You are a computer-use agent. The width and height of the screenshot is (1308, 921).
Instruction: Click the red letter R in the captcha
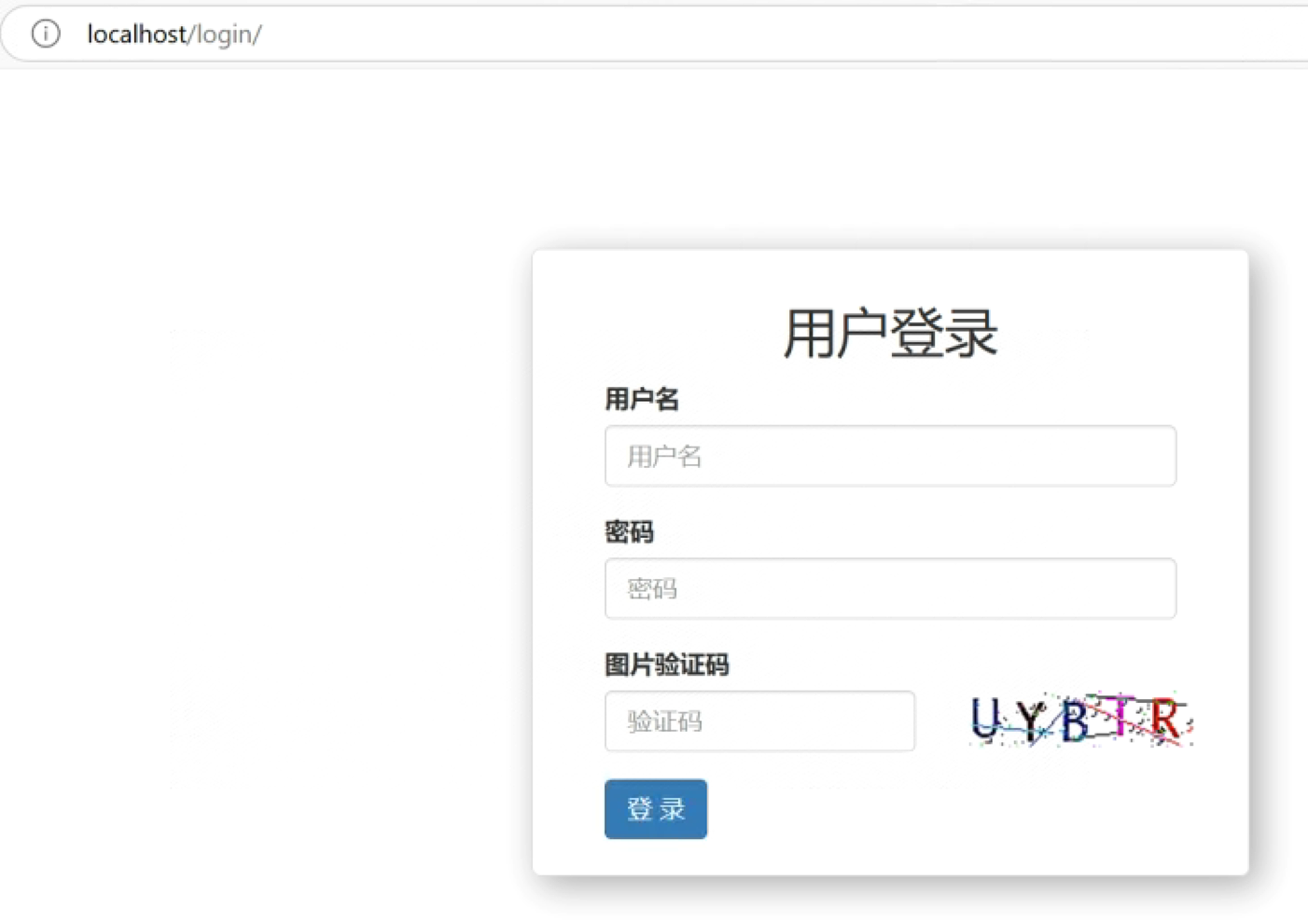(x=1166, y=719)
